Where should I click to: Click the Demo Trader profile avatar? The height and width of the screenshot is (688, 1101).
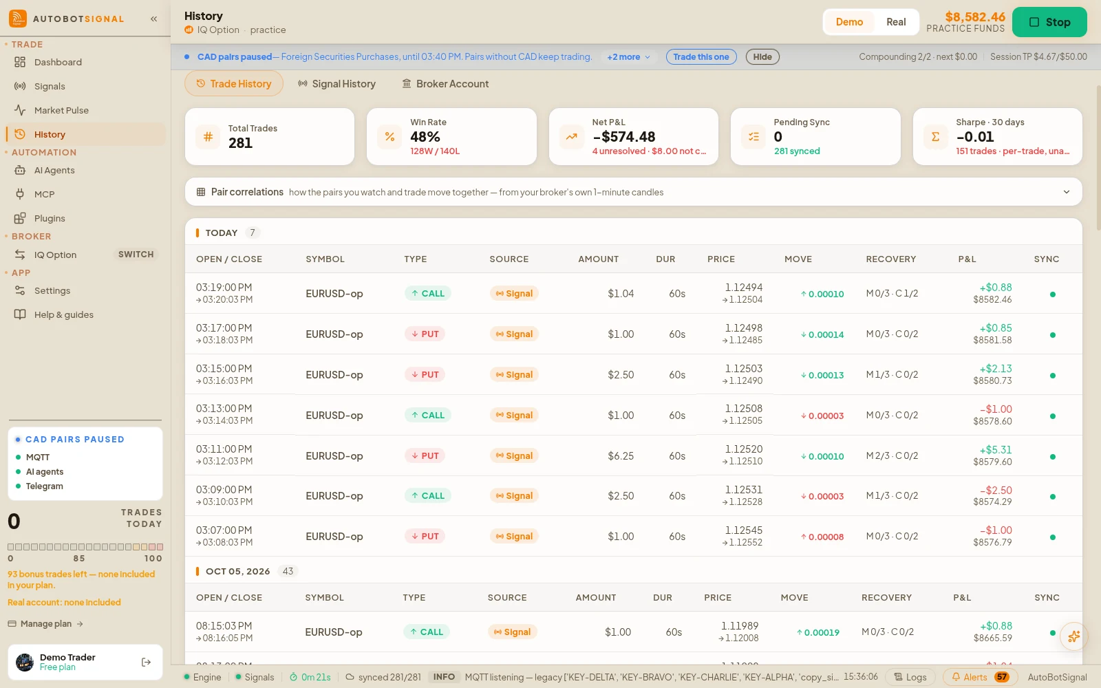coord(25,663)
